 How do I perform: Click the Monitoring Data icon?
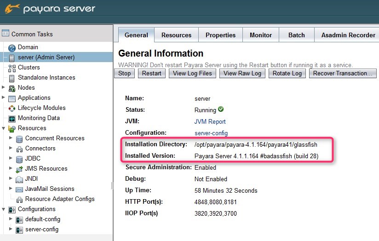click(12, 119)
